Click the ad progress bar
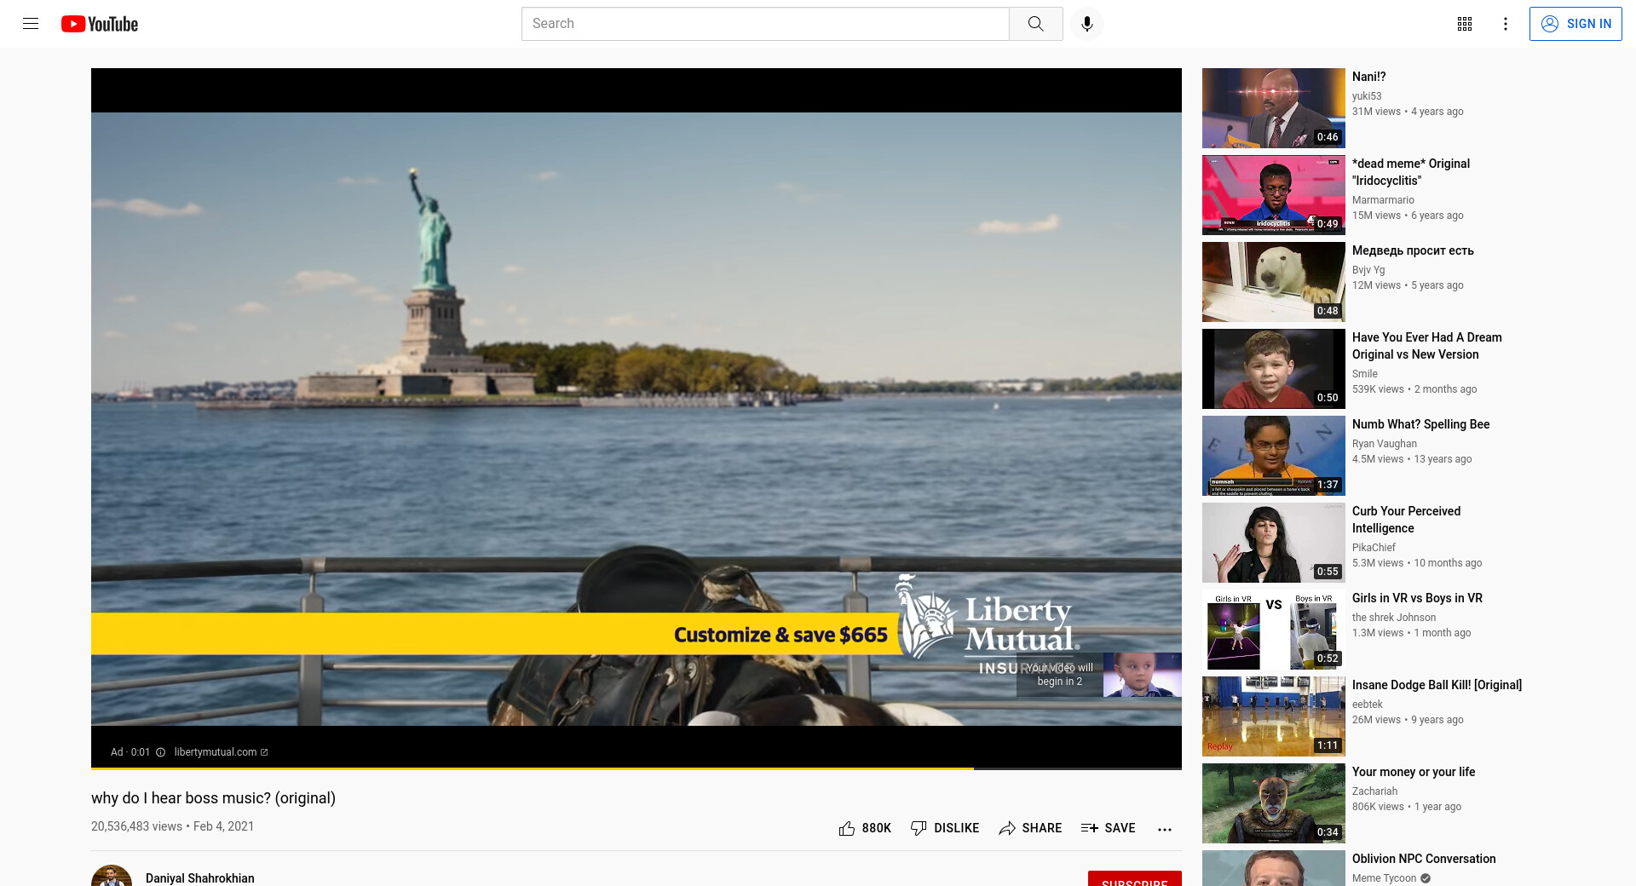This screenshot has width=1636, height=886. click(637, 768)
